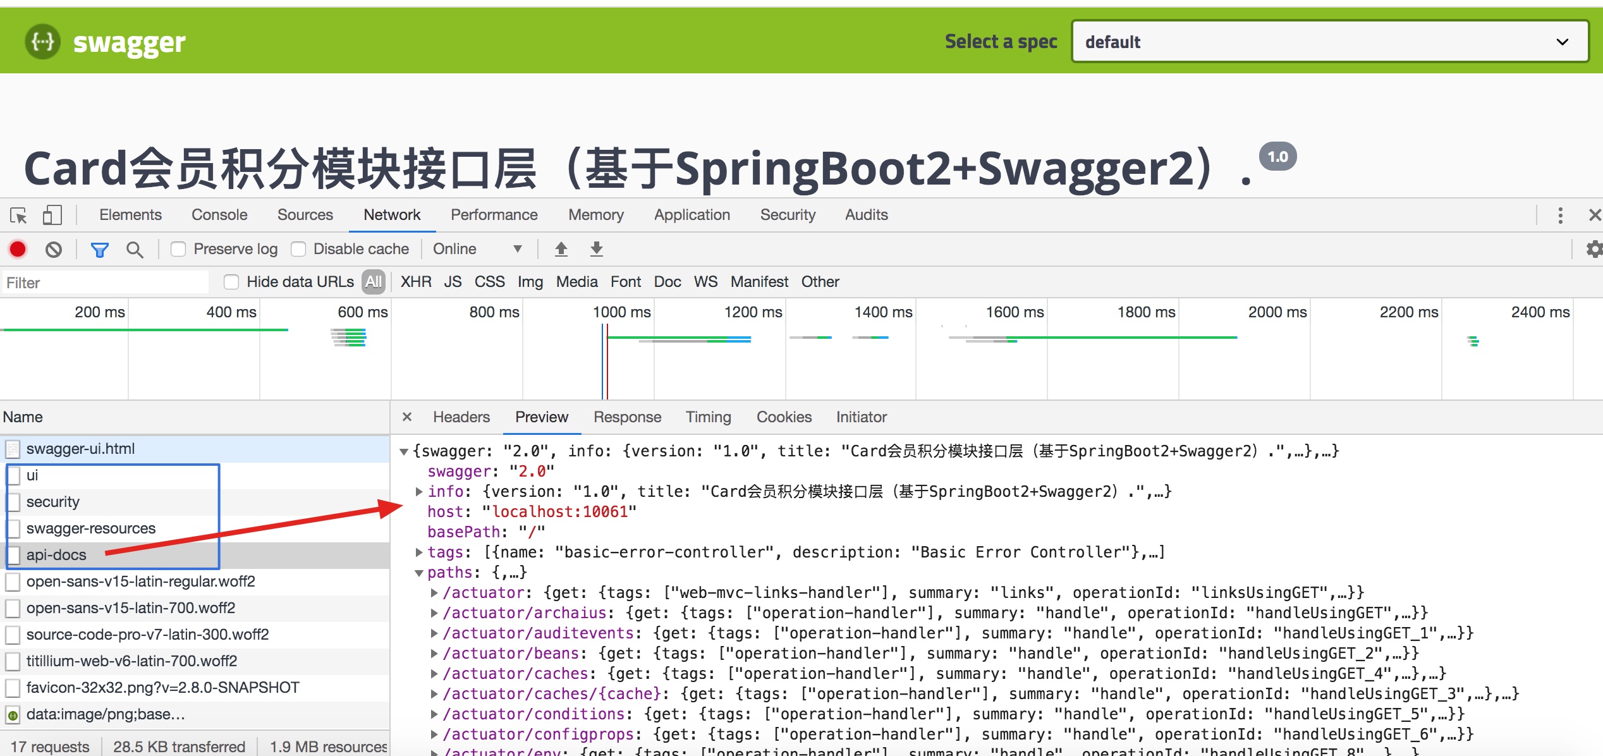Enable the Preserve log checkbox
This screenshot has height=756, width=1603.
(x=179, y=249)
